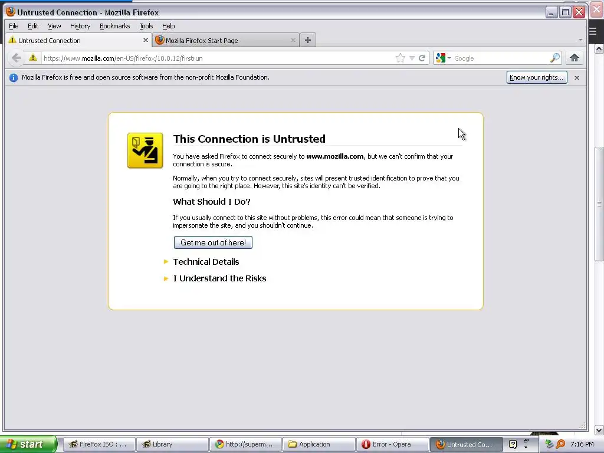Click the 7:16 PM system clock
The width and height of the screenshot is (604, 453).
pos(582,444)
